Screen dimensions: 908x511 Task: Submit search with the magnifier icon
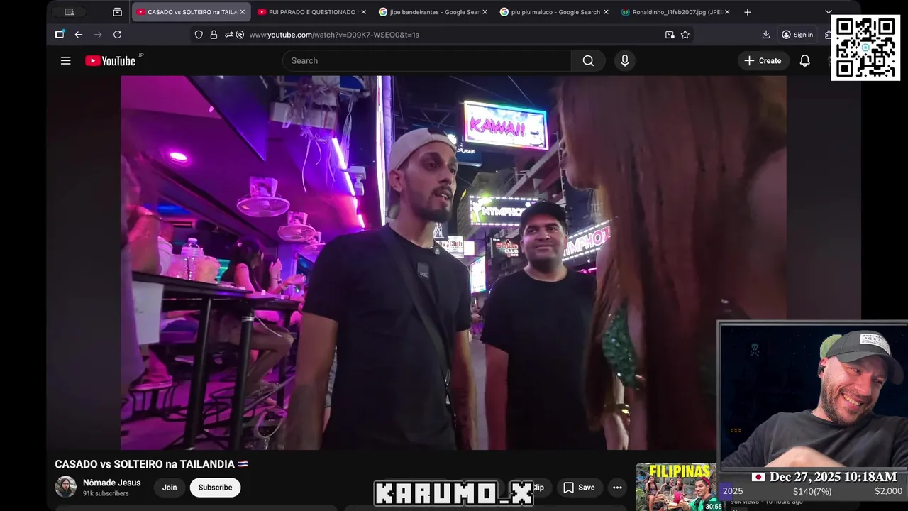(588, 61)
